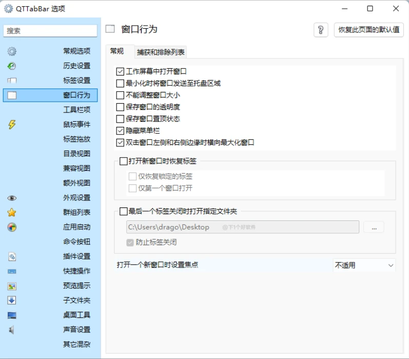Screen dimensions: 409x359
Task: Click the keyboard icon beside 快捷操作
Action: 12,271
